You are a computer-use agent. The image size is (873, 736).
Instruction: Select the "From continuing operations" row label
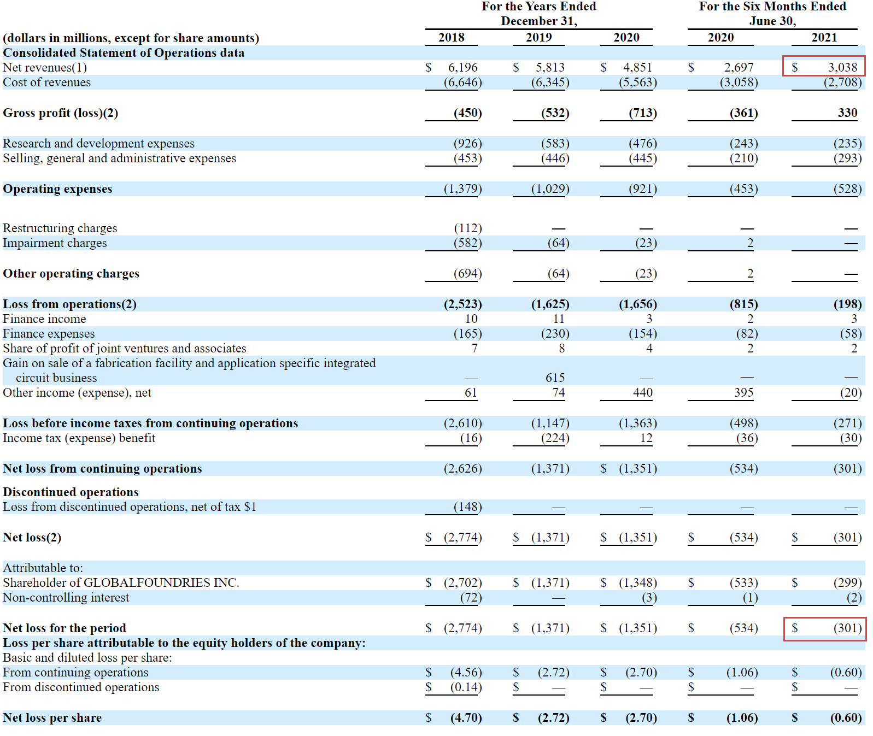[75, 672]
